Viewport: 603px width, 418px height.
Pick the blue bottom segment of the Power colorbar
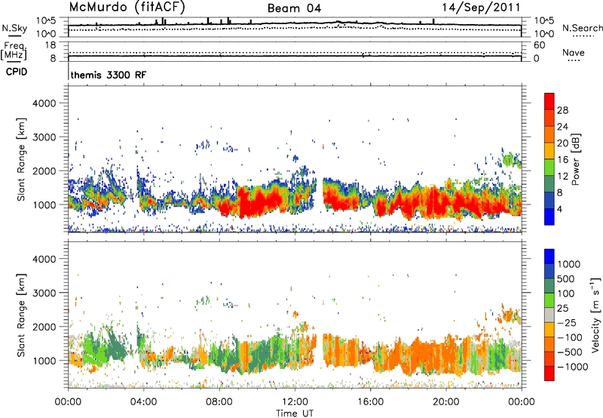tap(549, 217)
